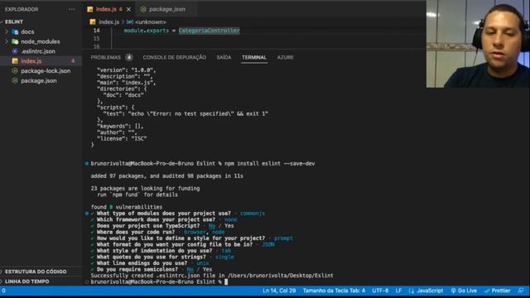This screenshot has width=530, height=298.
Task: Change Tamanho da Tecla Tab: 4 setting
Action: pos(334,291)
